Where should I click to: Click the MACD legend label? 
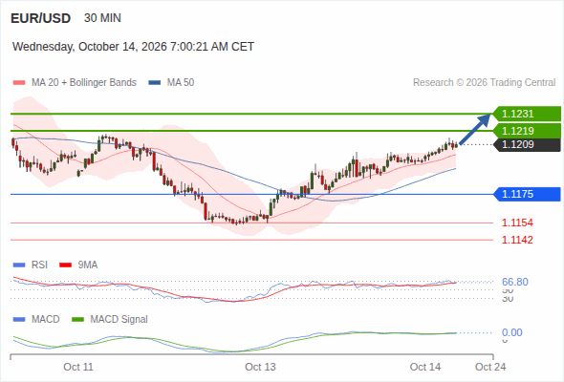[x=45, y=320]
